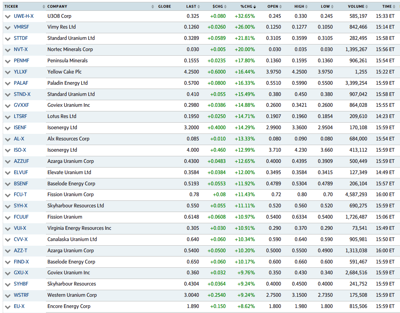Viewport: 400px width, 313px height.
Task: Expand the FCU-T row chevron
Action: click(8, 195)
